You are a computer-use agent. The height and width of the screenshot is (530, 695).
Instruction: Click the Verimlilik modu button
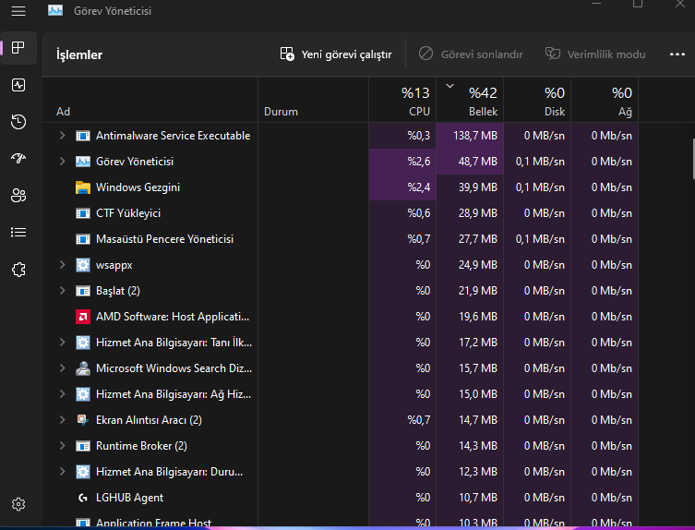(x=595, y=54)
